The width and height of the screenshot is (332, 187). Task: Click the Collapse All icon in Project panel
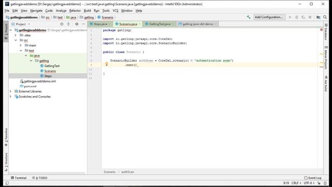68,24
